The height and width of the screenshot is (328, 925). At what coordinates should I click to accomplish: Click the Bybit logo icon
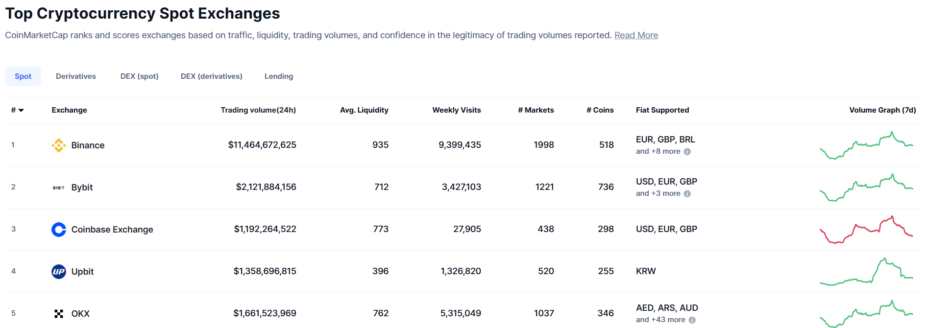[x=59, y=187]
